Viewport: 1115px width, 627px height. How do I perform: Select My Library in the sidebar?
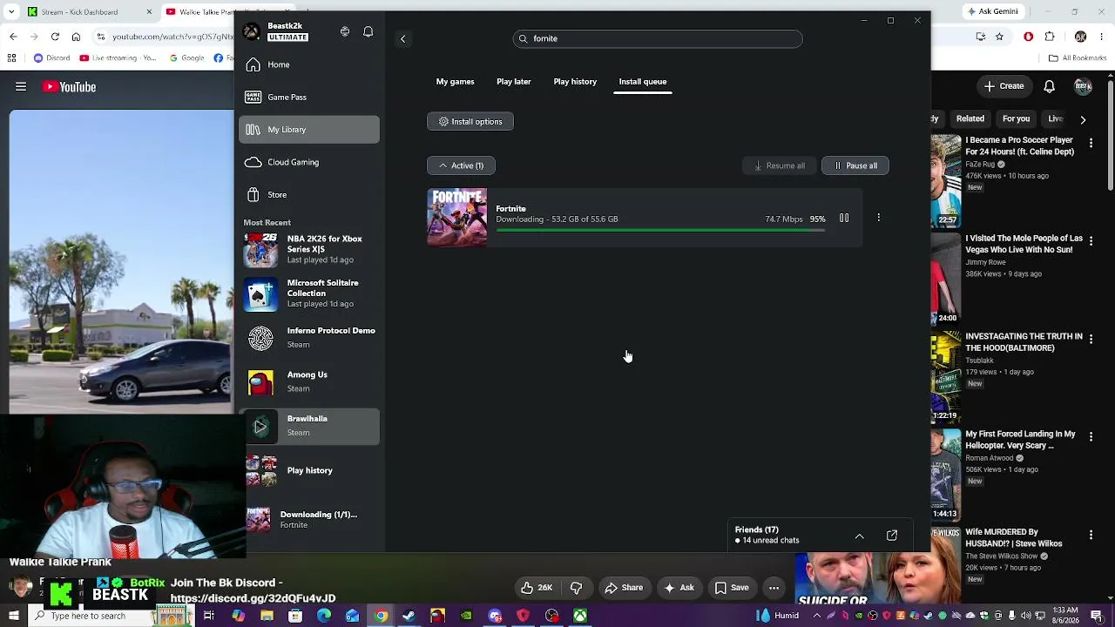(309, 130)
